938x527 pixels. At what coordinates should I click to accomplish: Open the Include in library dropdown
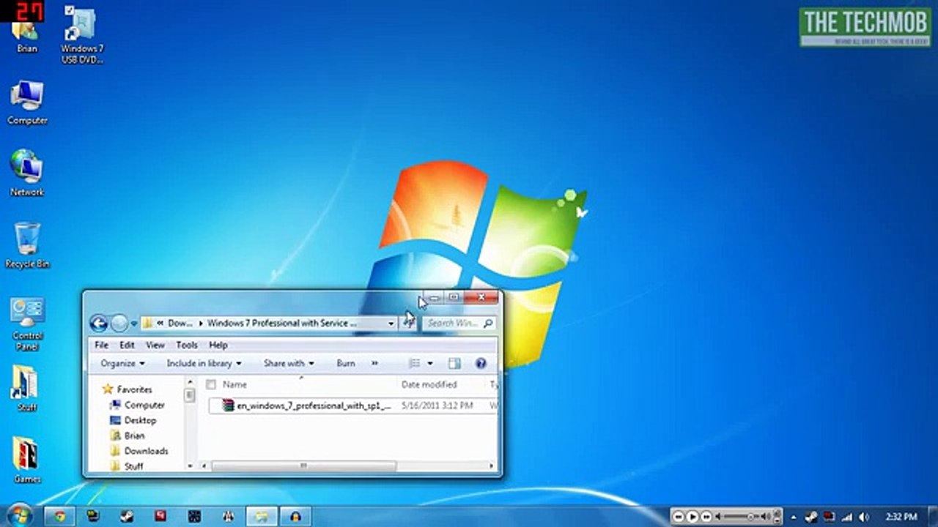(204, 363)
